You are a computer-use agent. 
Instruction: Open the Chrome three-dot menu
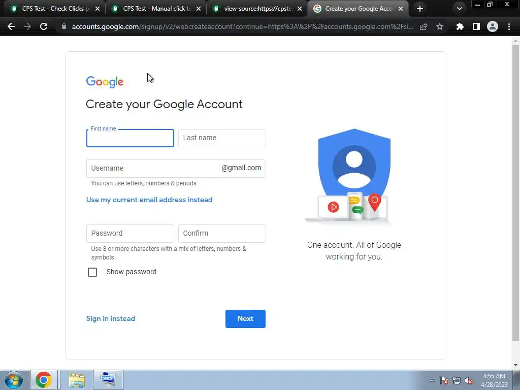tap(509, 26)
